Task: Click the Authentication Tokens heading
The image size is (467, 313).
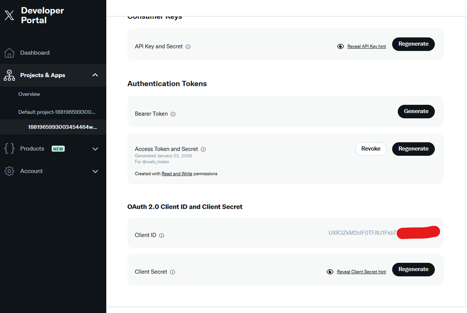Action: (x=167, y=84)
